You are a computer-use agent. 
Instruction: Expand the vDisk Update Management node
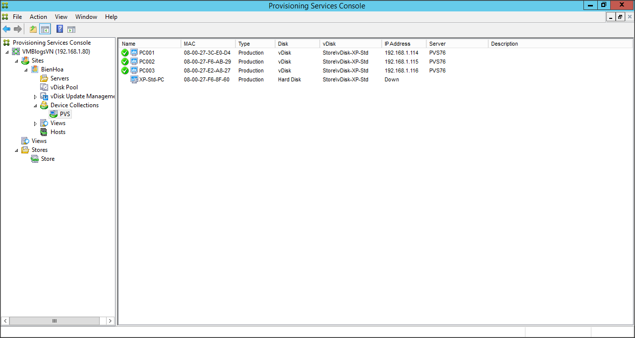point(35,96)
